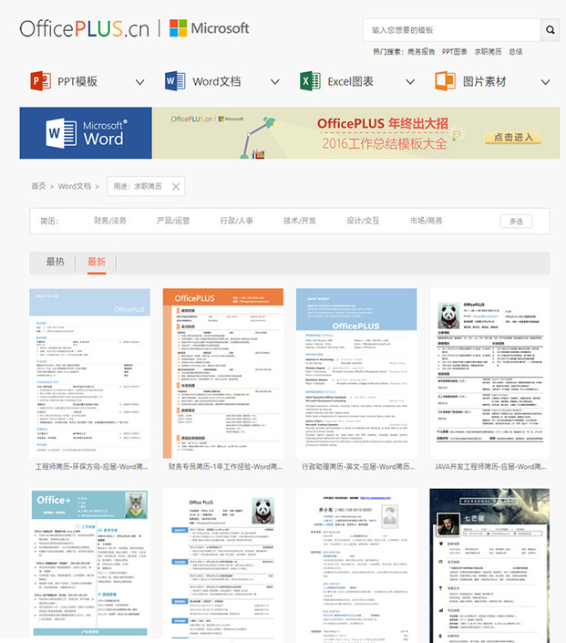Click the Word logo icon in navigation
This screenshot has height=643, width=566.
coord(175,81)
